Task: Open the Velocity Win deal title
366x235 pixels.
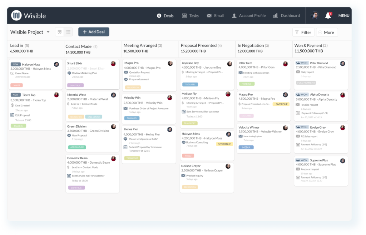Action: tap(132, 98)
